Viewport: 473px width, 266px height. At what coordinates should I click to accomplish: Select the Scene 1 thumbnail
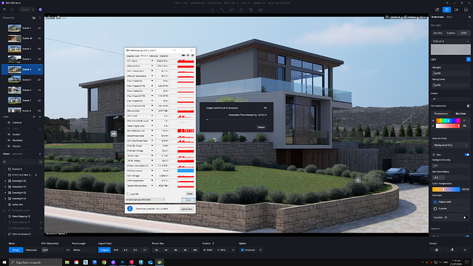[14, 28]
